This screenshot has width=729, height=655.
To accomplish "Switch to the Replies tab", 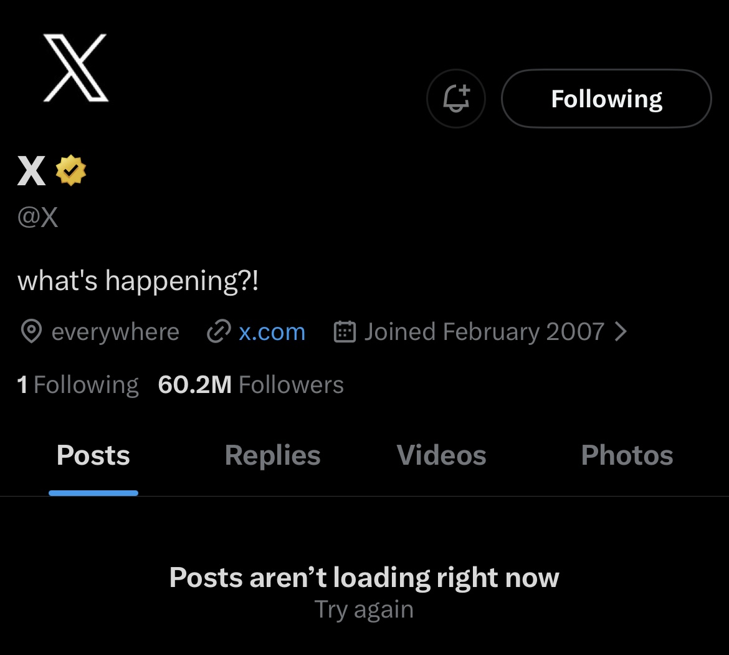I will coord(272,455).
